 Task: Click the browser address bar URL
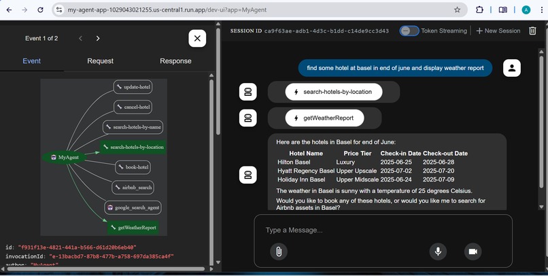tap(167, 10)
